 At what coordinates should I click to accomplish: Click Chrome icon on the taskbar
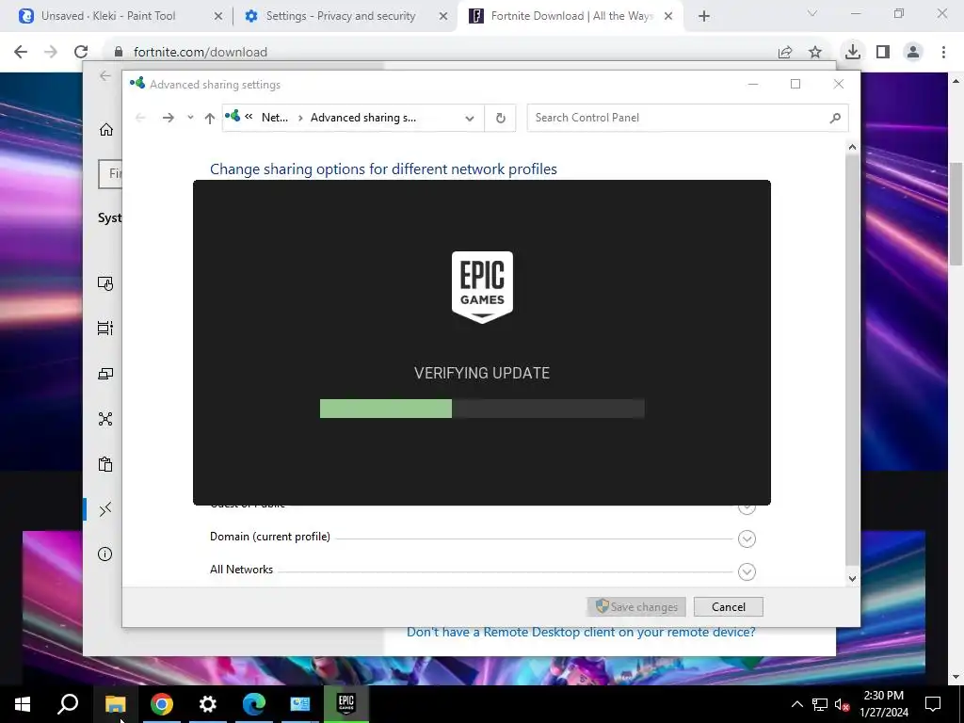162,704
